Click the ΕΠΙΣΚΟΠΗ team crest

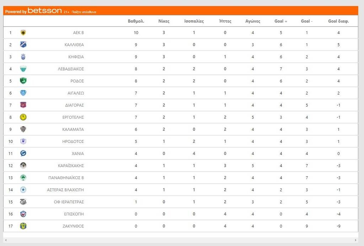pyautogui.click(x=23, y=214)
